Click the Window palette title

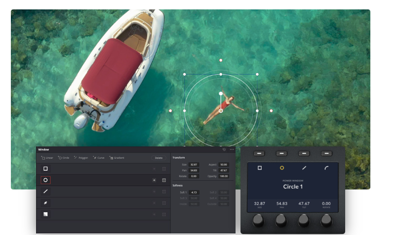(43, 149)
